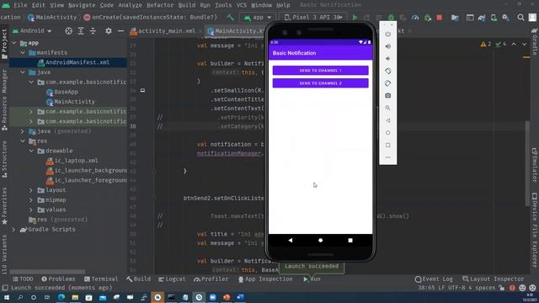The image size is (539, 303).
Task: Open the Profiler tool window tab
Action: (211, 279)
